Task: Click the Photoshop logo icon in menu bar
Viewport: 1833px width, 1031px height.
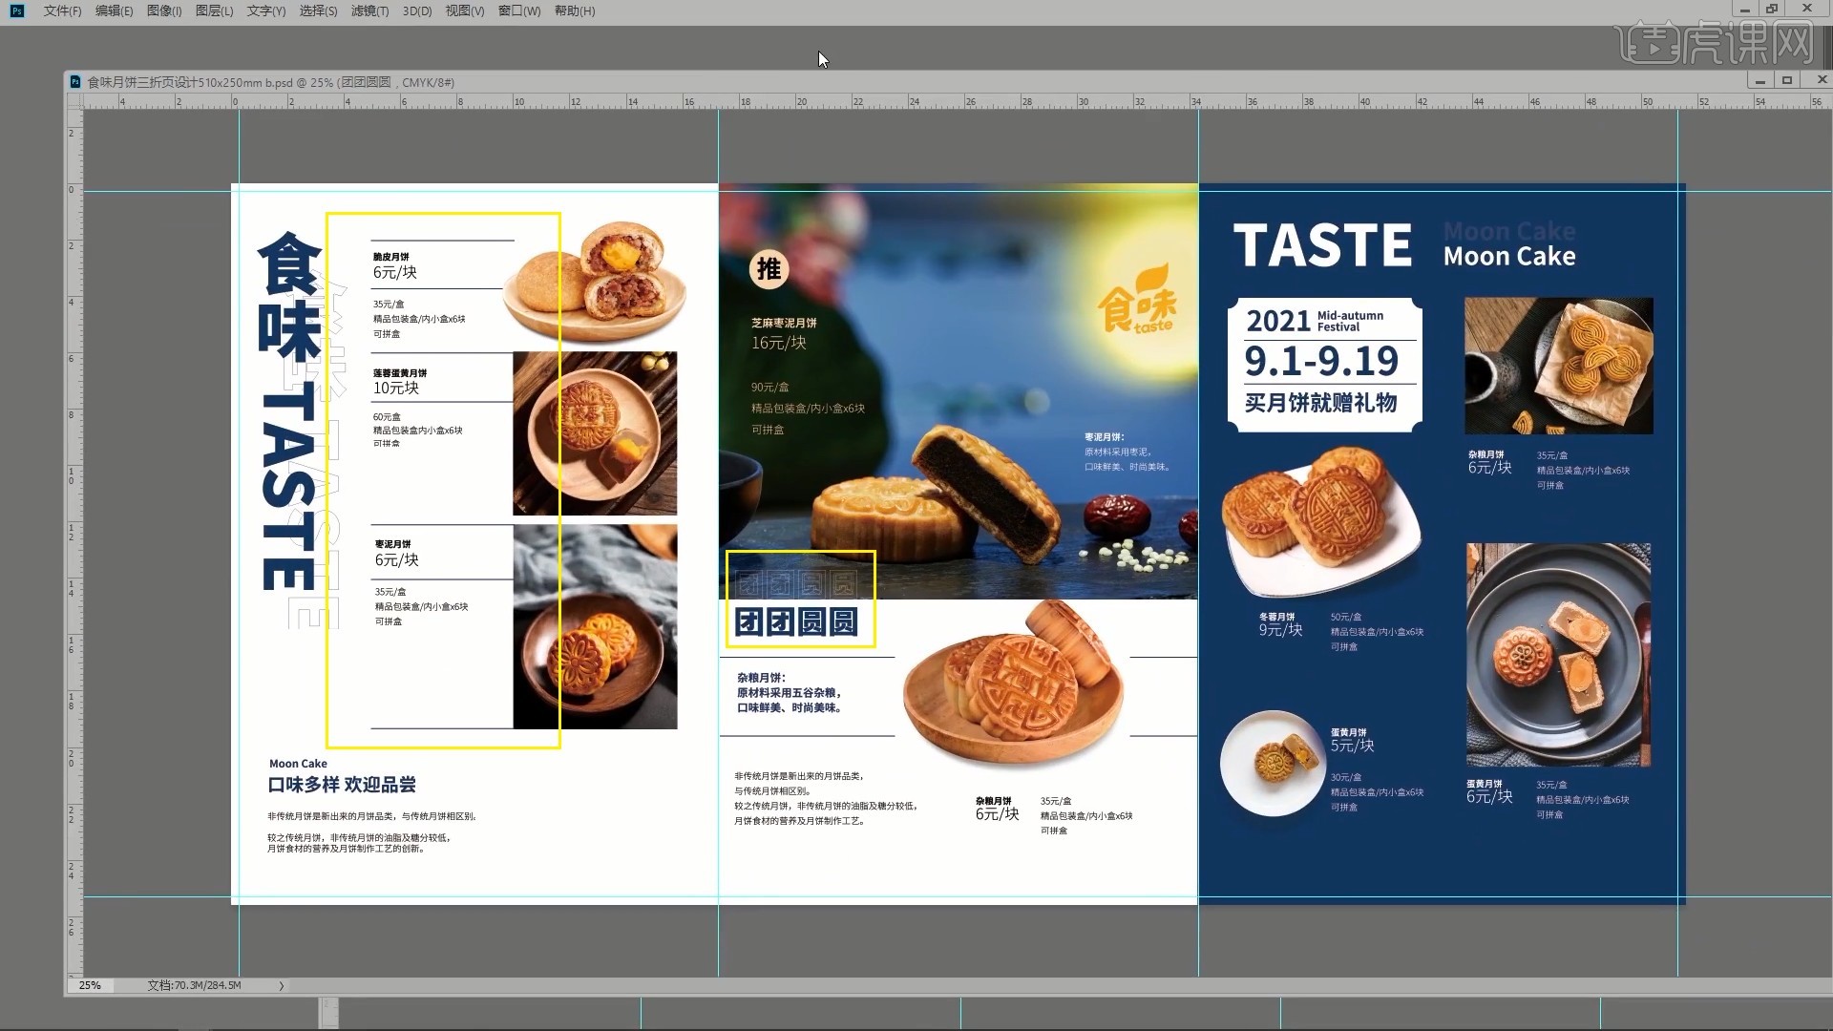Action: (16, 11)
